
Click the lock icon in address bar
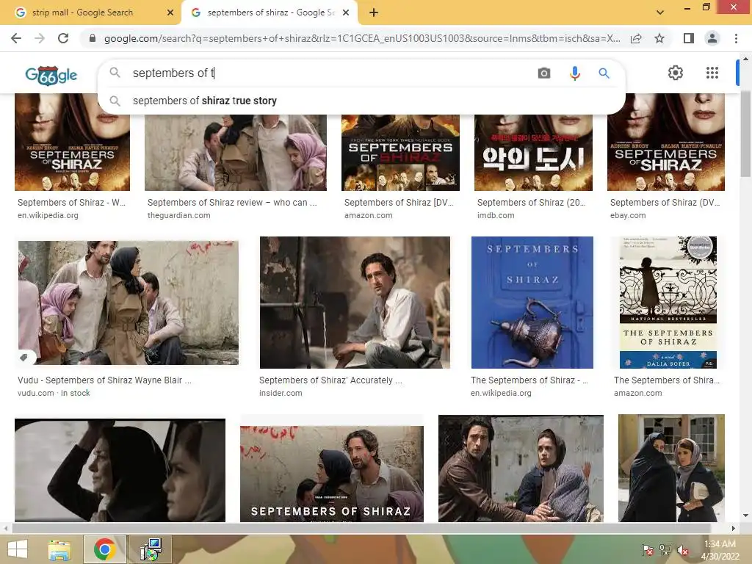93,38
